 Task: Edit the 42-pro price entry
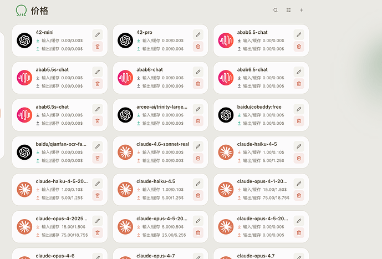pos(198,34)
